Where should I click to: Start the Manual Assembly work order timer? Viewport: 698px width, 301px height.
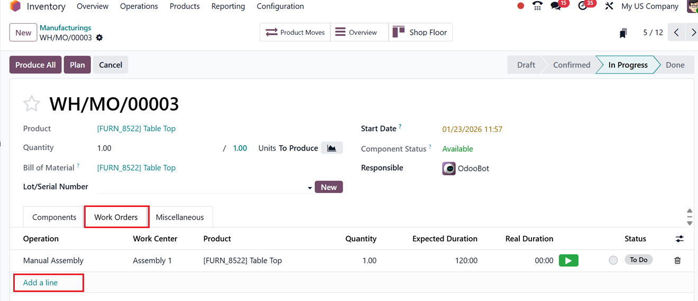pos(568,260)
